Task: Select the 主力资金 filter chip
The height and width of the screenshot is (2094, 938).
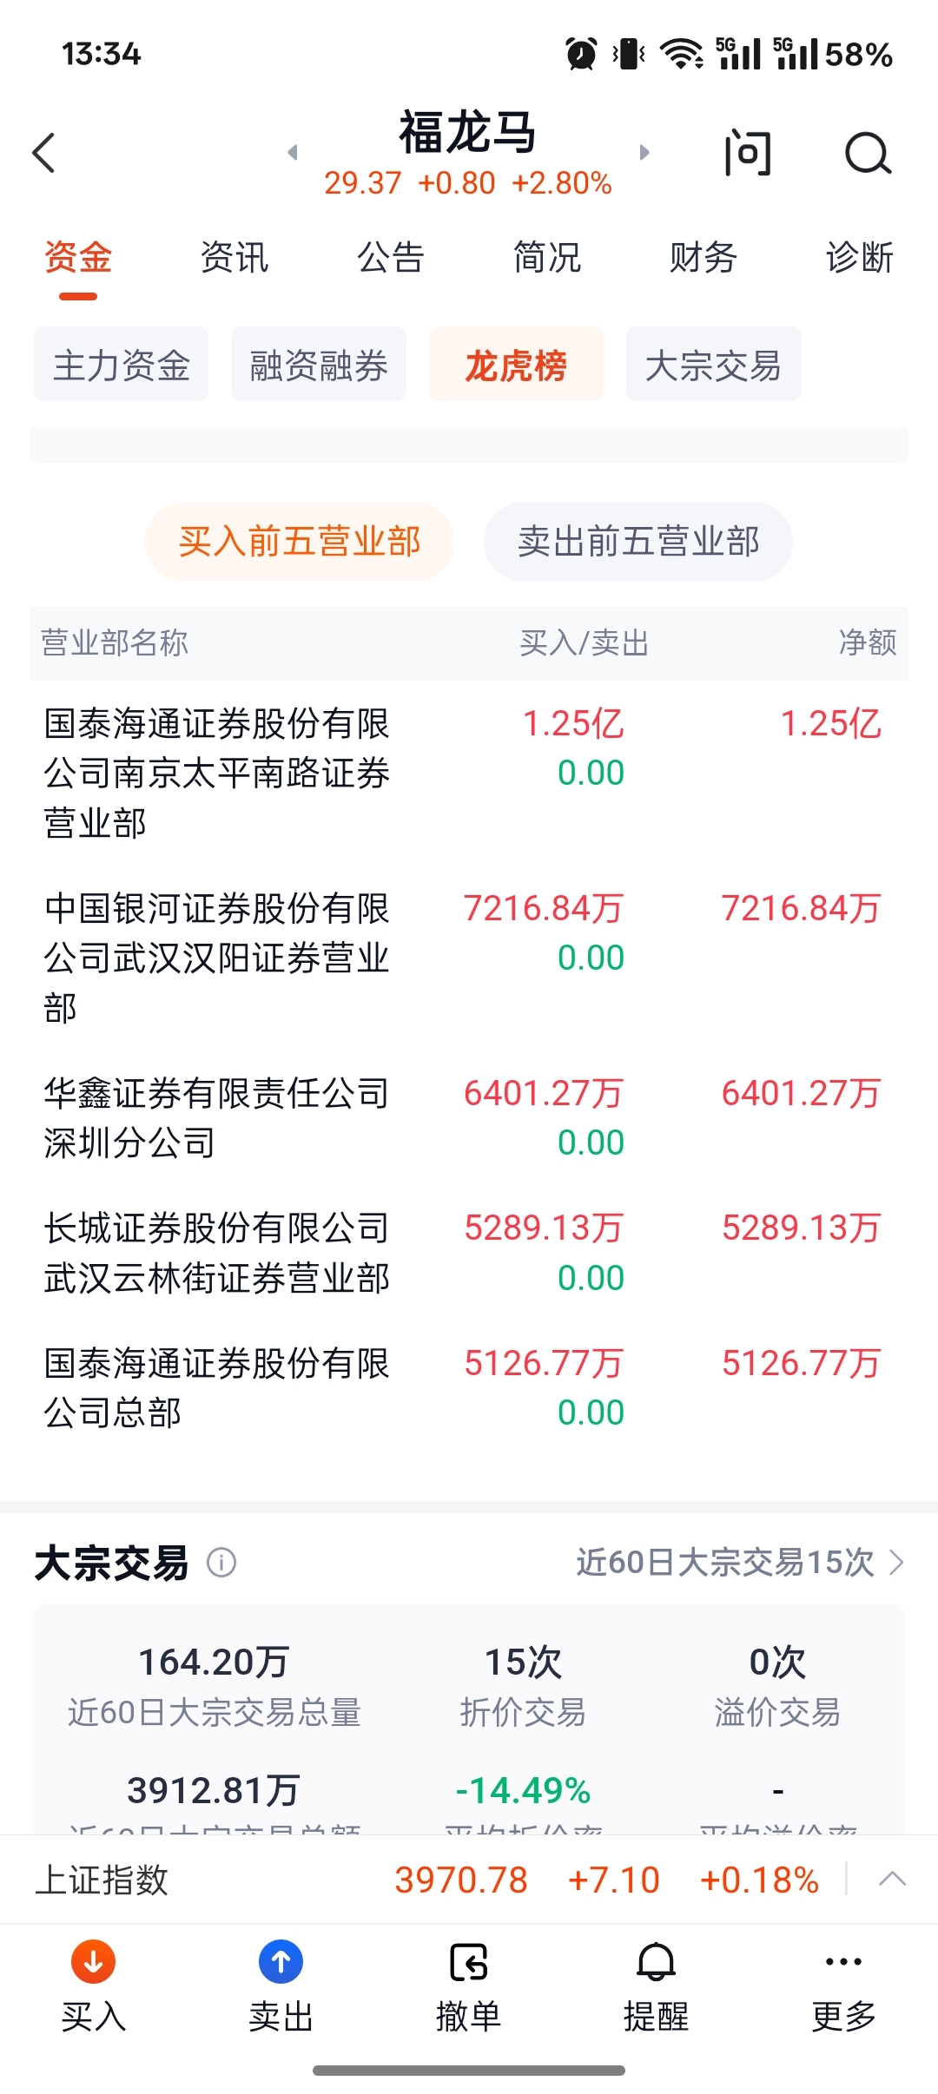Action: pos(122,365)
